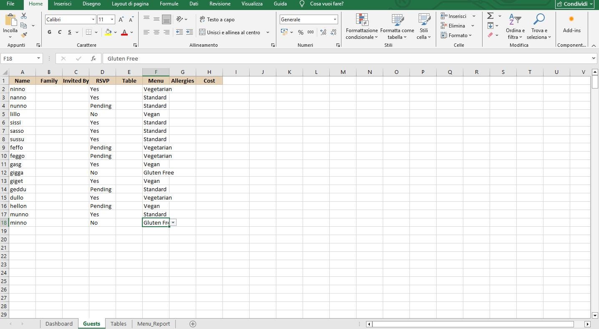Open the Dashboard sheet tab
This screenshot has height=329, width=599.
pos(59,324)
